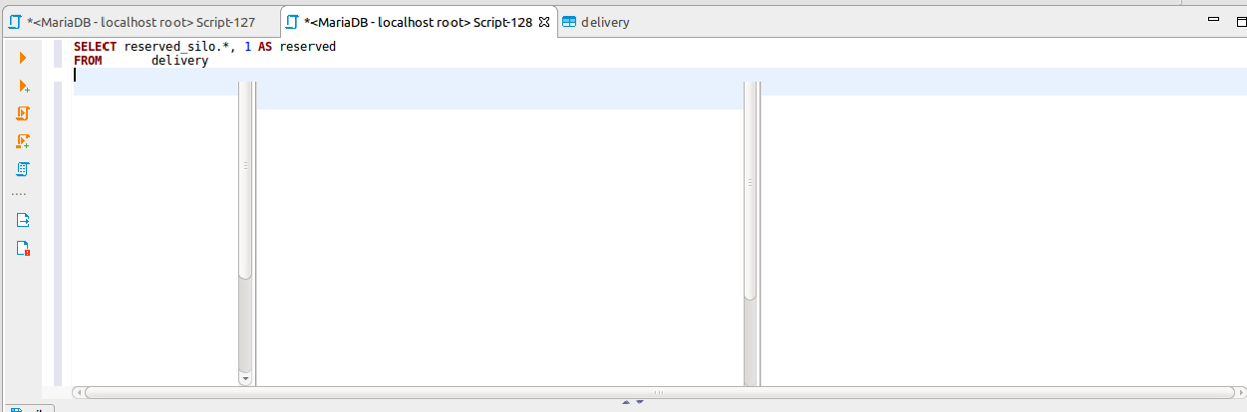Open the delivery table tab
Image resolution: width=1247 pixels, height=412 pixels.
pyautogui.click(x=596, y=22)
